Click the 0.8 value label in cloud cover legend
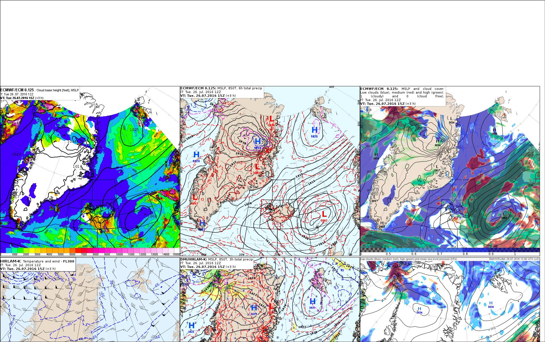The width and height of the screenshot is (545, 342). pos(465,254)
